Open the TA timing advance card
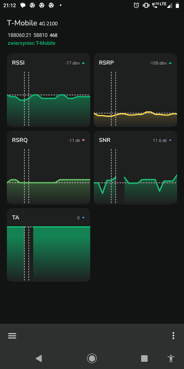Image resolution: width=184 pixels, height=369 pixels. click(x=49, y=245)
